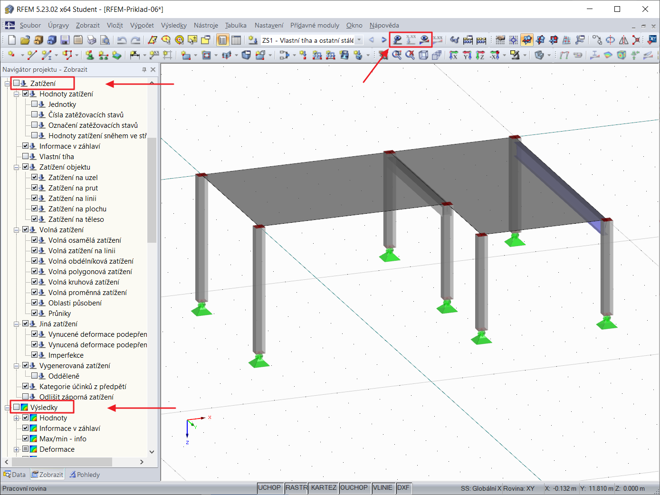
Task: Toggle the RASTR status bar button
Action: pyautogui.click(x=296, y=488)
